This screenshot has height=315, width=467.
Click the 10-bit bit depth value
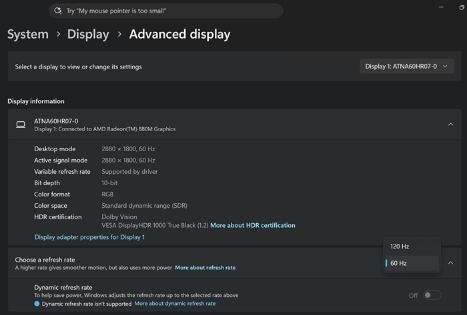[109, 182]
